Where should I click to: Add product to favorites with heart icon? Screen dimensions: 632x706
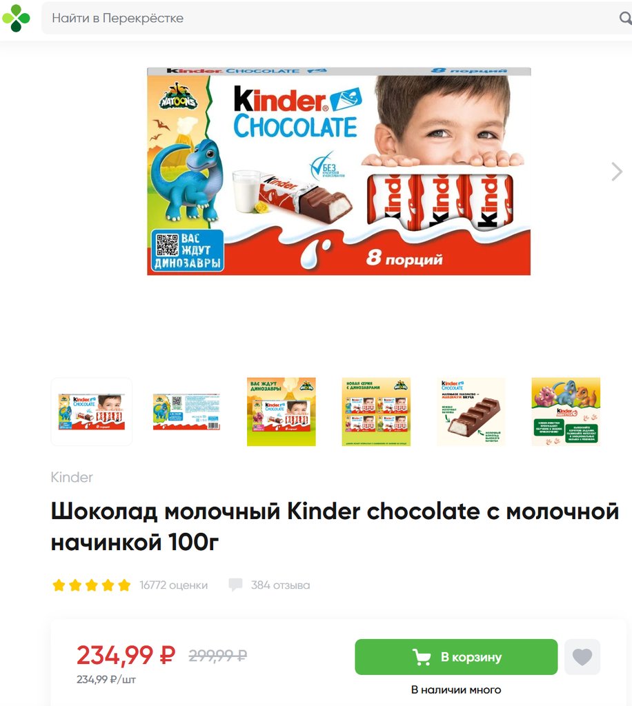tap(582, 657)
